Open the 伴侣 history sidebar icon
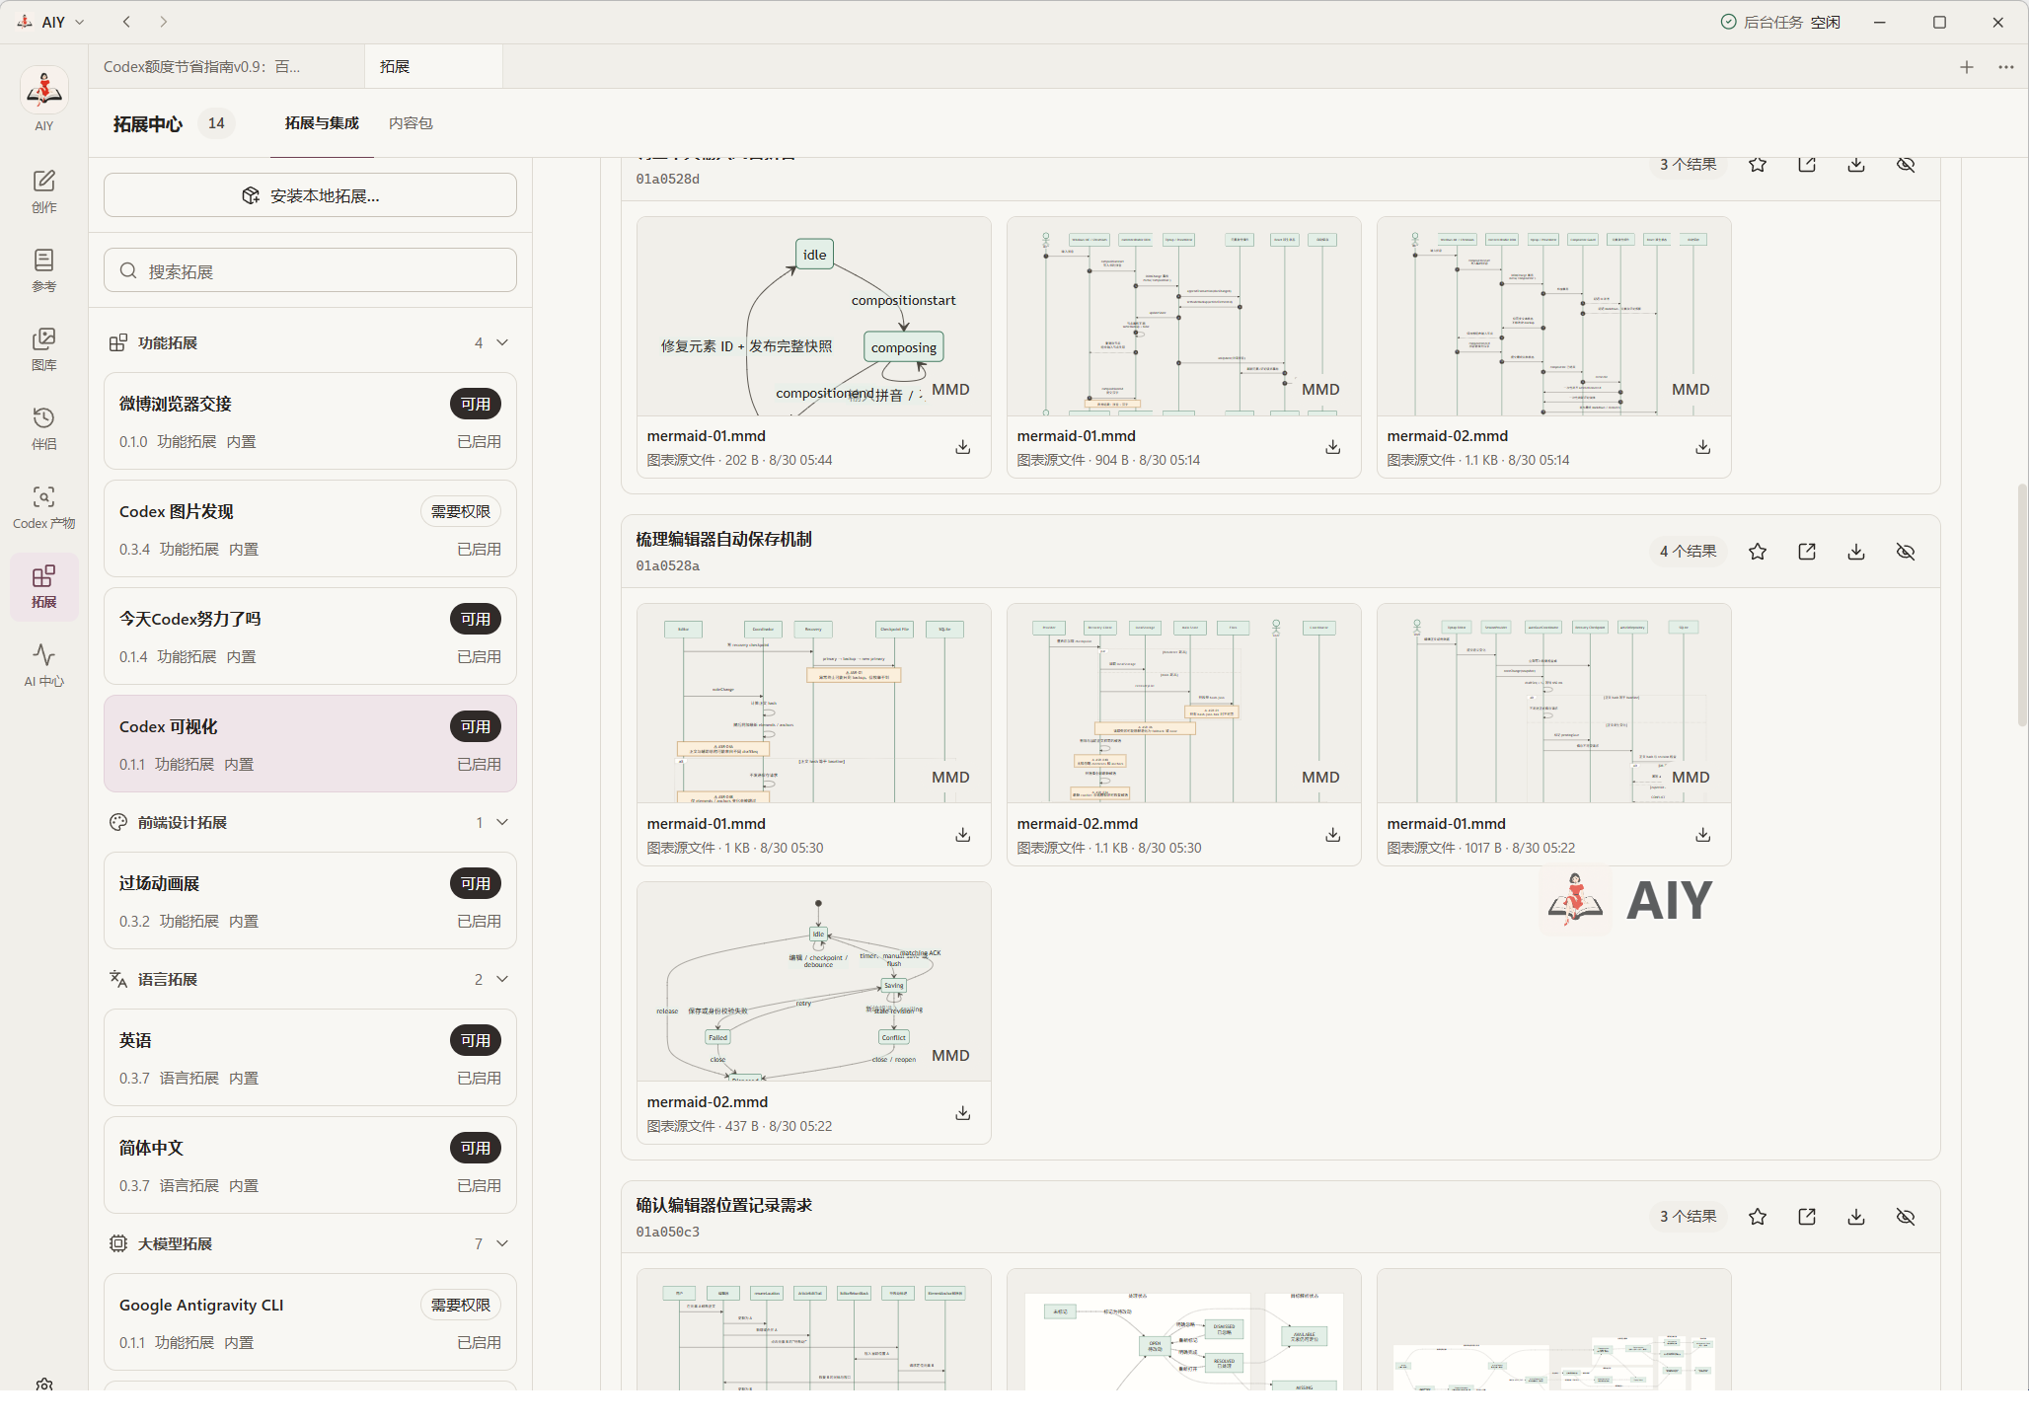 (x=43, y=428)
